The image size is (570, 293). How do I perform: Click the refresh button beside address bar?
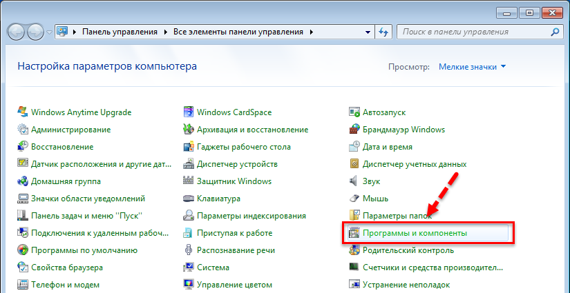384,32
